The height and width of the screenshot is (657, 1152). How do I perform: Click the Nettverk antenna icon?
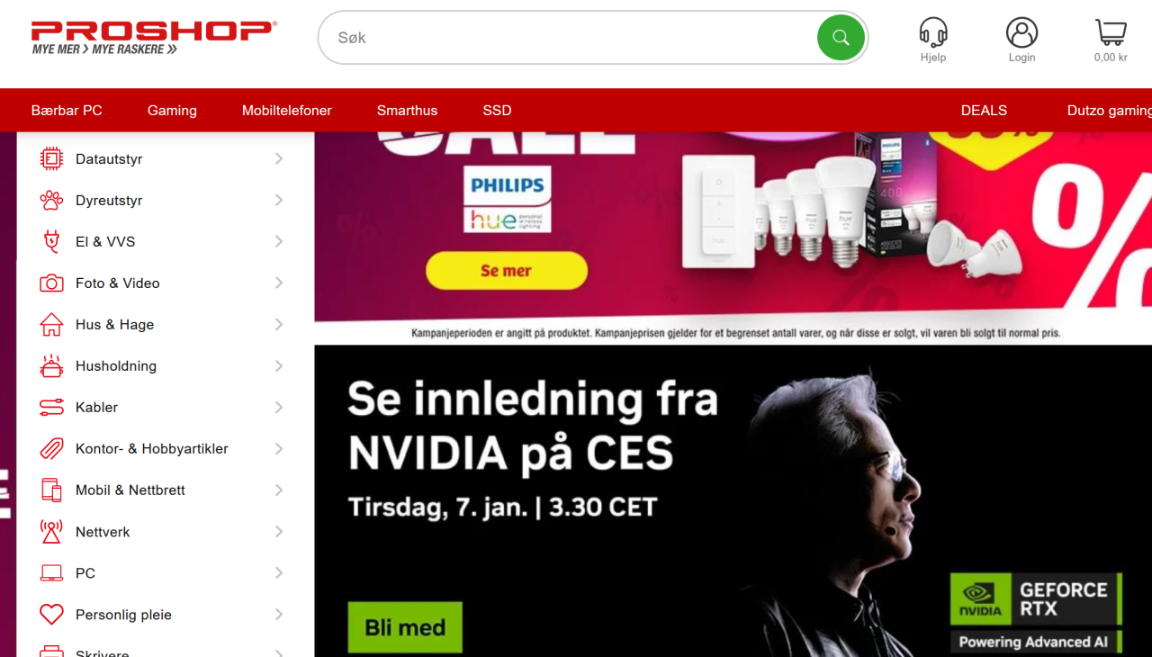51,532
